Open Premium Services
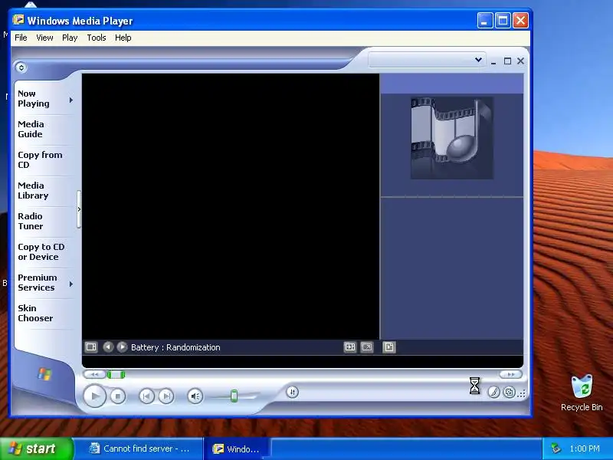 point(37,282)
